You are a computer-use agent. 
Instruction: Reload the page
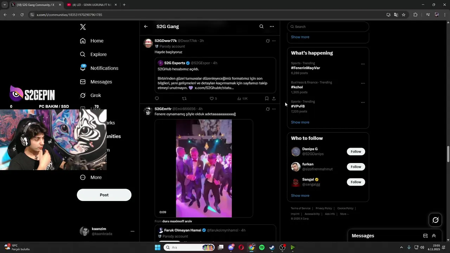(22, 15)
